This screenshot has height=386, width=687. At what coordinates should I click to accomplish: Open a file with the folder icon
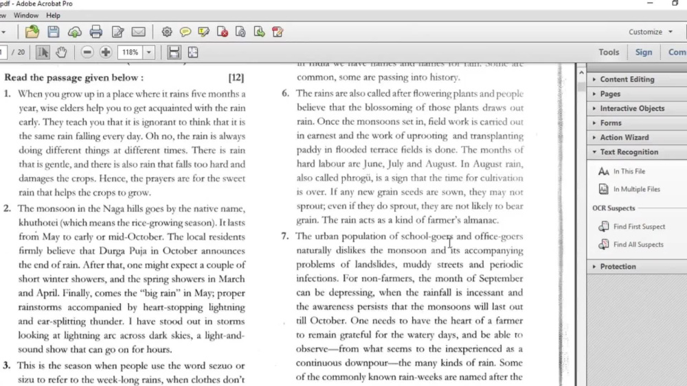point(32,32)
